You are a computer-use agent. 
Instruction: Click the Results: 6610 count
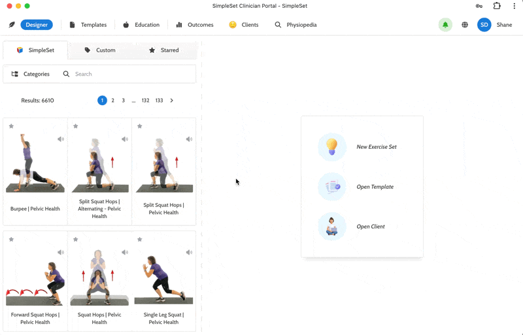[37, 101]
